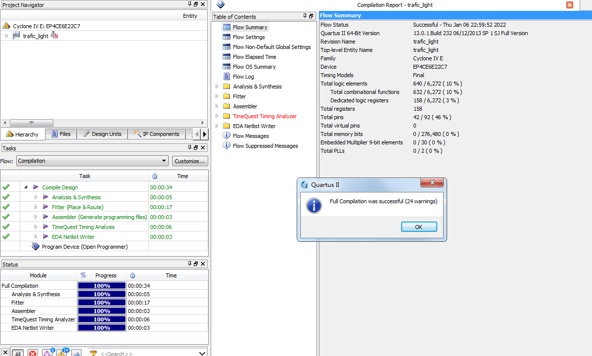Toggle the error messages filter
Viewport: 592px width, 356px height.
coord(33,353)
